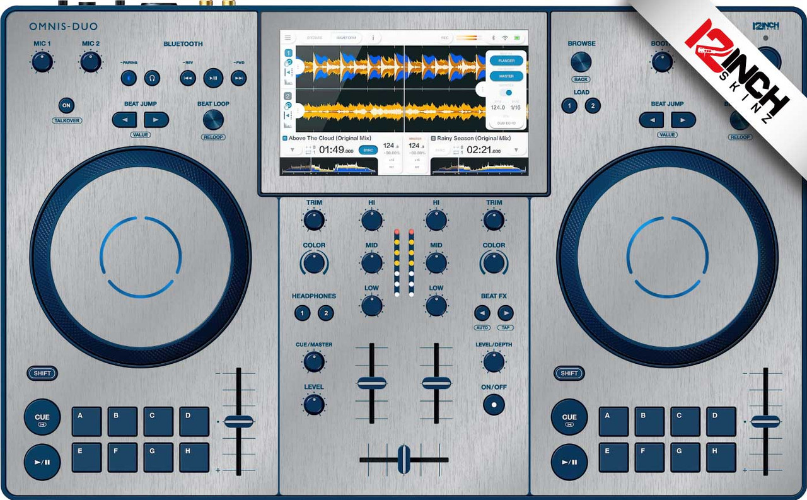Toggle the Beat FX ON/OFF button
This screenshot has height=500, width=807.
click(x=494, y=404)
